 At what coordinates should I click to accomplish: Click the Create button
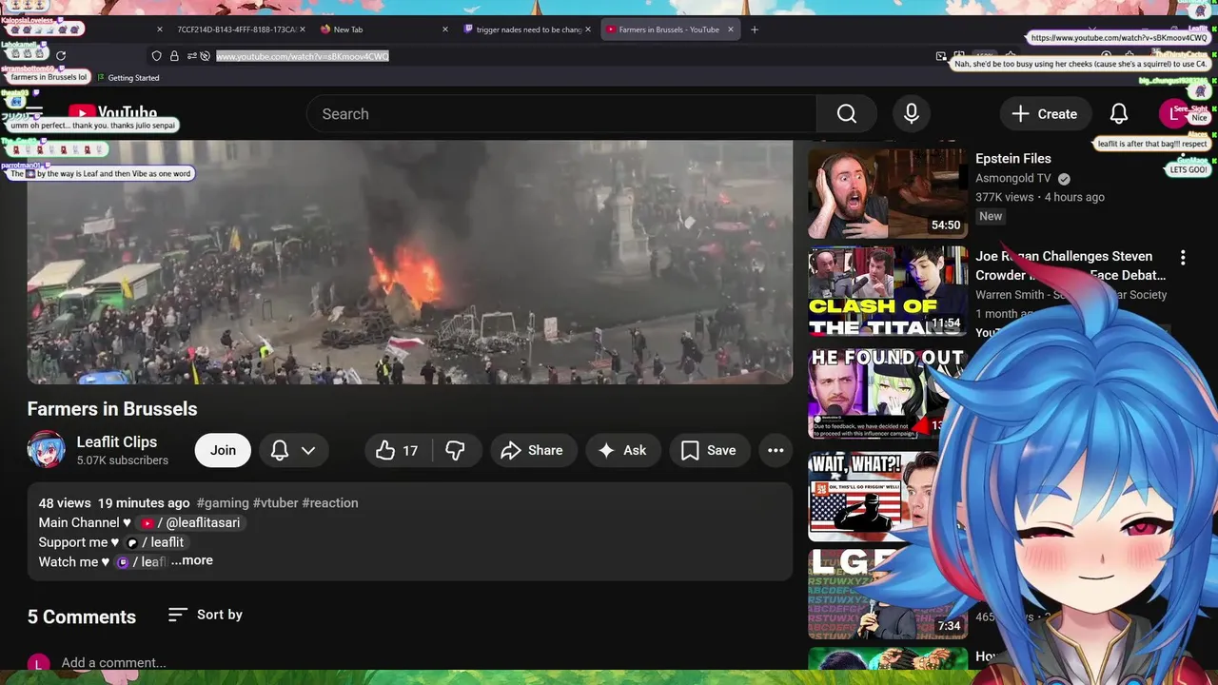[x=1044, y=114]
